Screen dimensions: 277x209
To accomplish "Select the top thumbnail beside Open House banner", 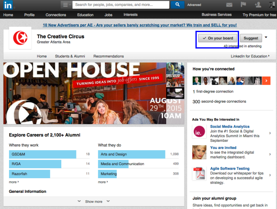I will coord(175,68).
